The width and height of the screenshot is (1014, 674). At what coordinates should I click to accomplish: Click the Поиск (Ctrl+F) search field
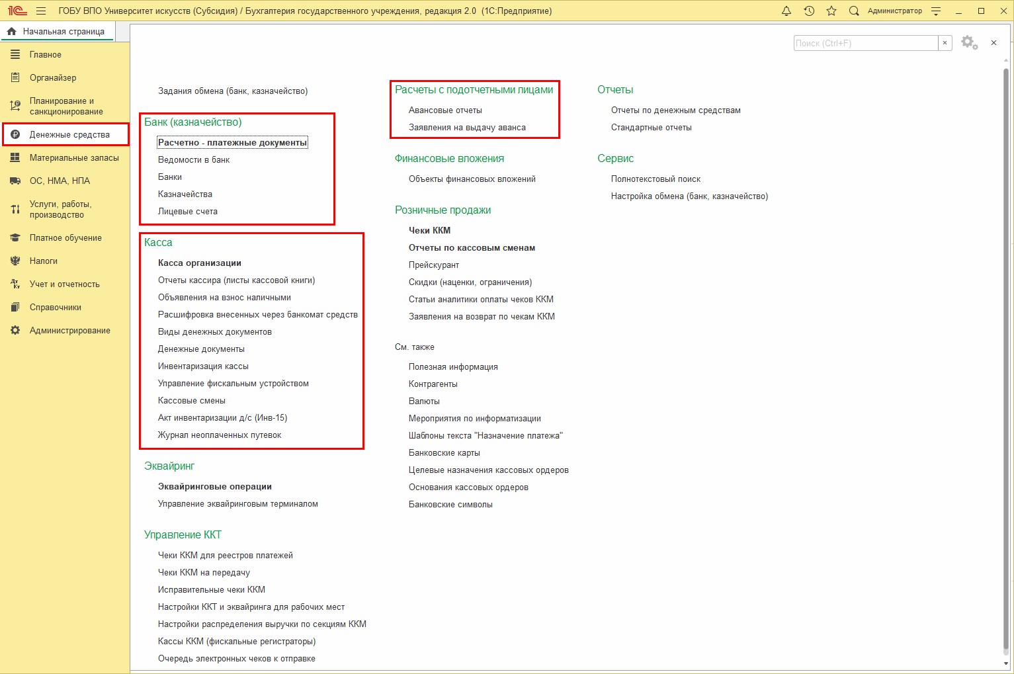click(866, 43)
